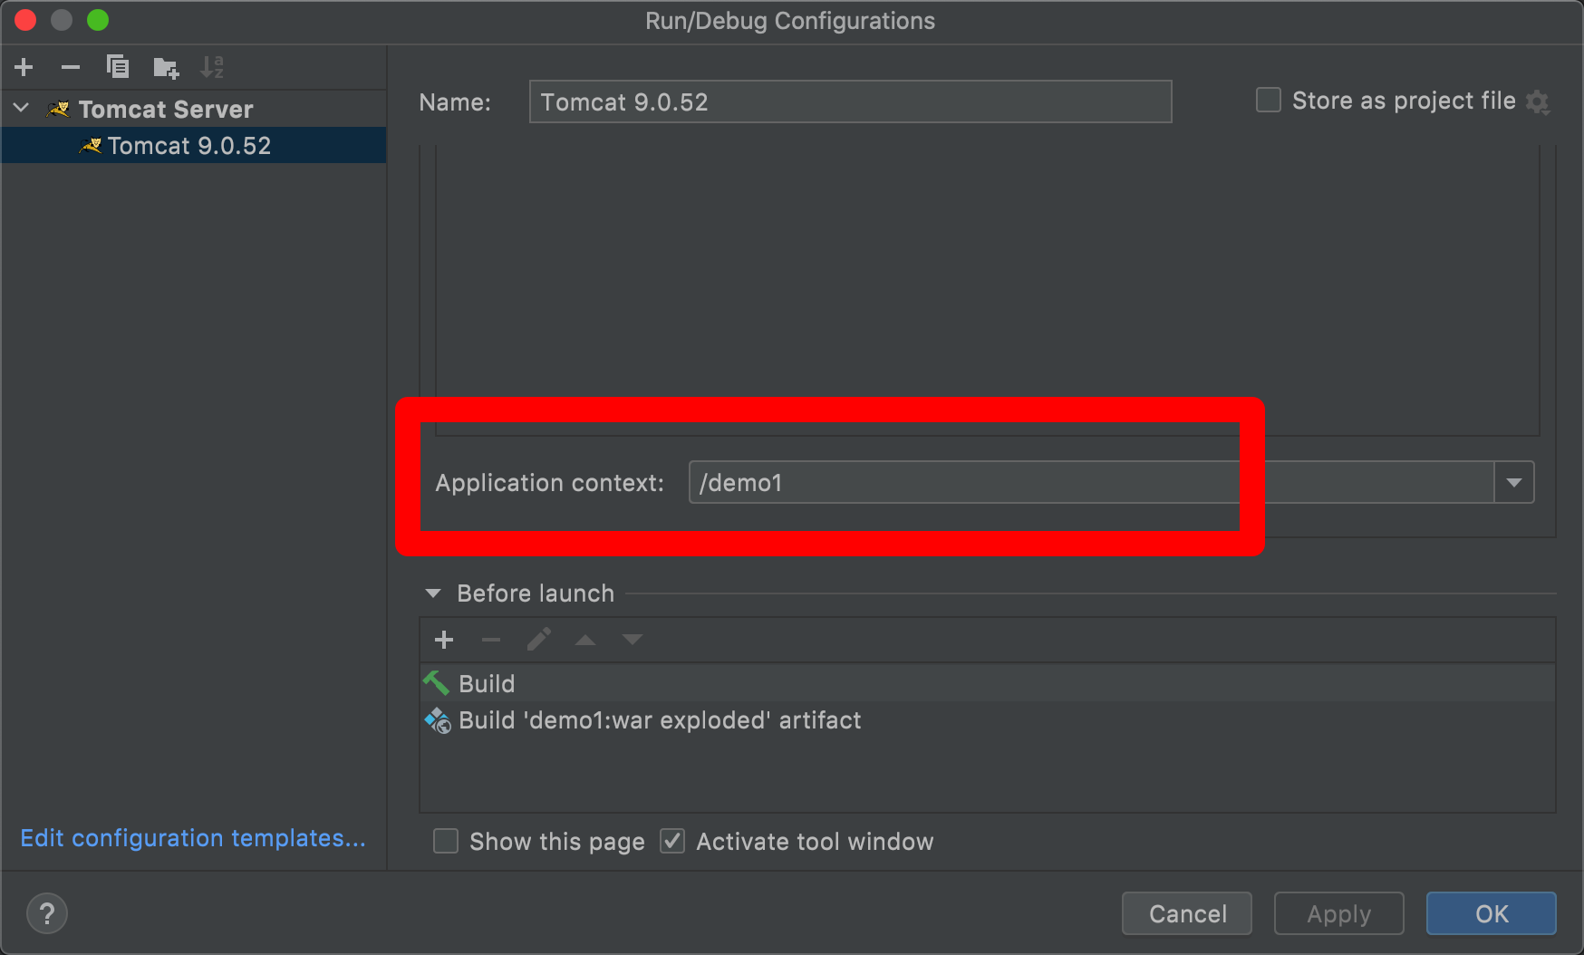
Task: Select Build 'demo1:war exploded' artifact task
Action: click(988, 720)
